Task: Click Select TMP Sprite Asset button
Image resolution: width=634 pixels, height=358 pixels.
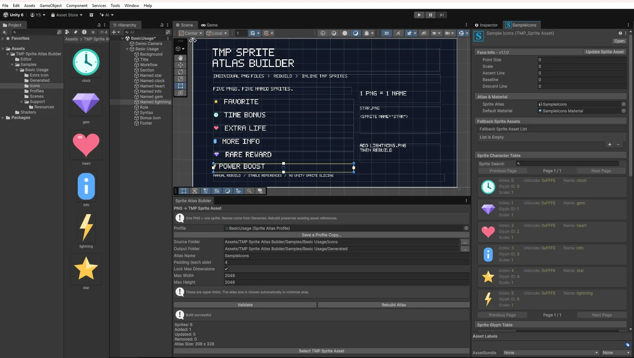Action: pyautogui.click(x=321, y=351)
